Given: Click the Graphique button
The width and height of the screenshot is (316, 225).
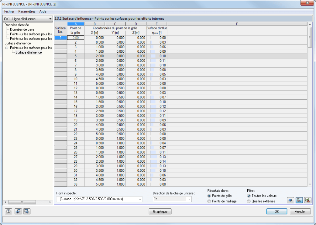Looking at the screenshot, I should (x=160, y=211).
